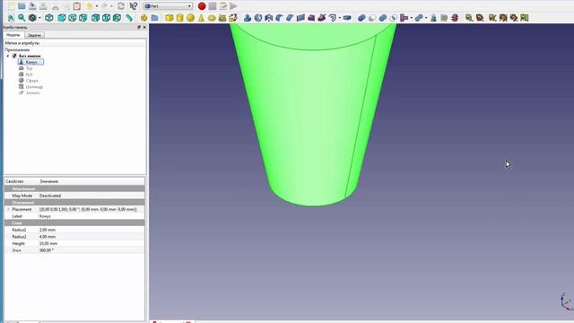Open workbench selector showing Part
The height and width of the screenshot is (323, 574).
coord(168,6)
